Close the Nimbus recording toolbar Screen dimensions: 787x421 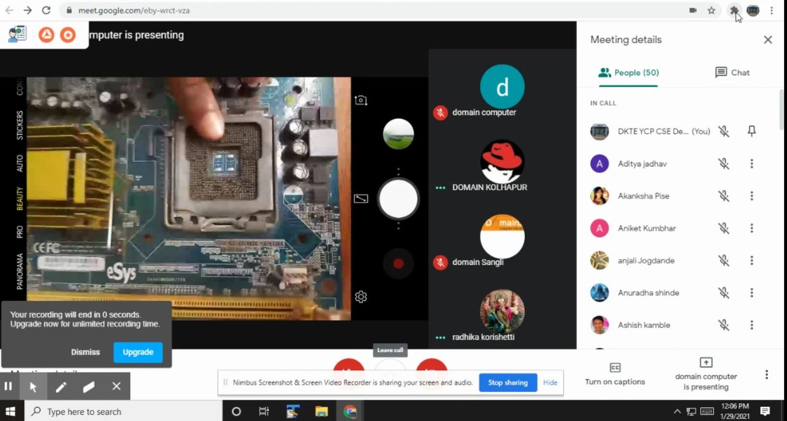(116, 386)
